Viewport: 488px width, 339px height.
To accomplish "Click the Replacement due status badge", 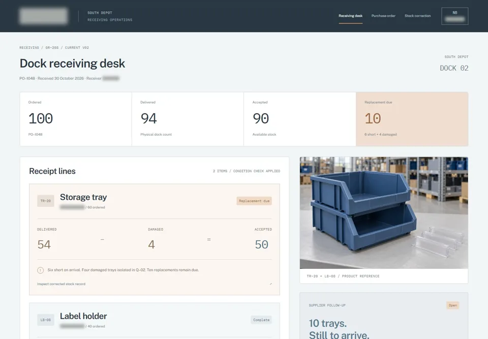I will (254, 201).
